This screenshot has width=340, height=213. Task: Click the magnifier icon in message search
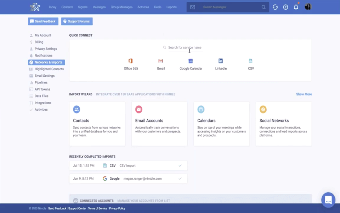(x=263, y=7)
